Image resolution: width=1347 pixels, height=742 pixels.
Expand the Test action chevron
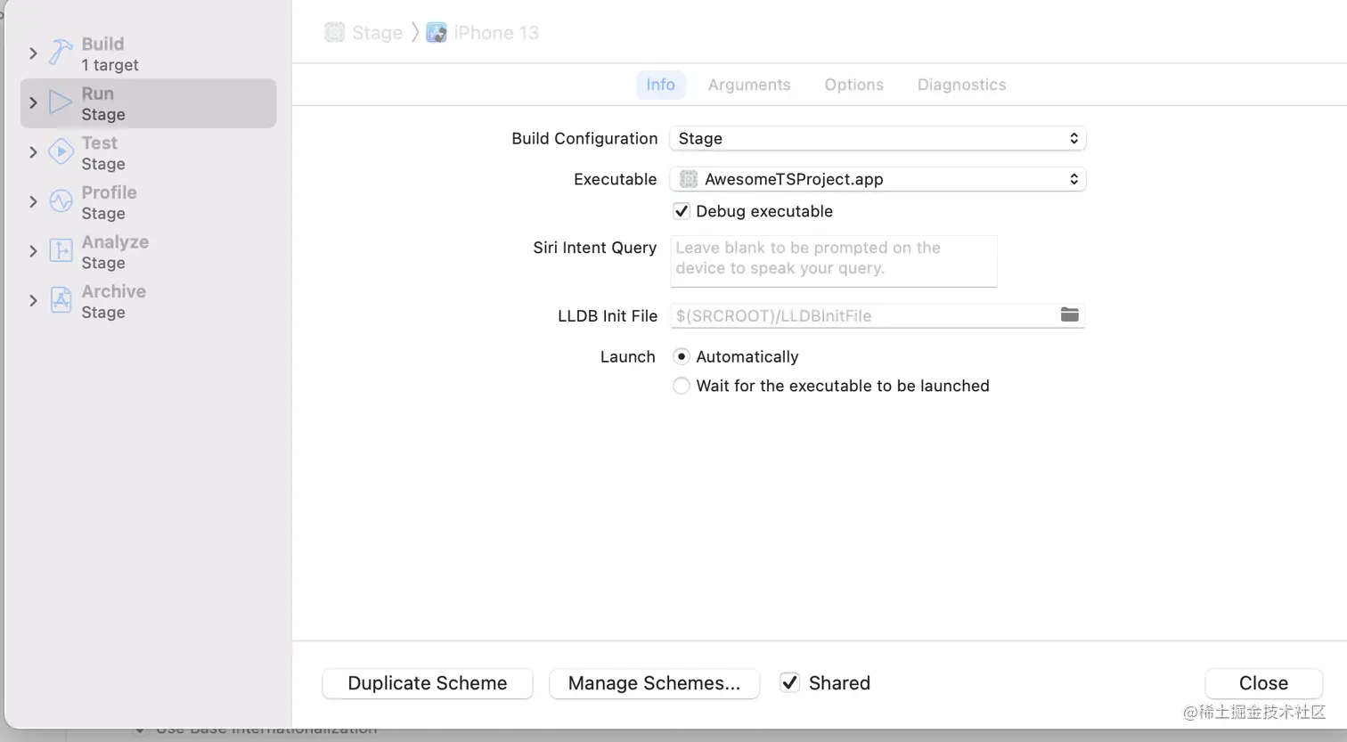point(33,152)
